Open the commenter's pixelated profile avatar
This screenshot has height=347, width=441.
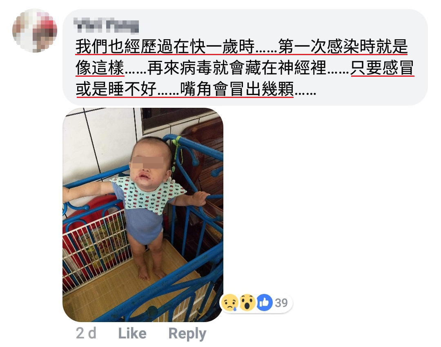[x=35, y=31]
